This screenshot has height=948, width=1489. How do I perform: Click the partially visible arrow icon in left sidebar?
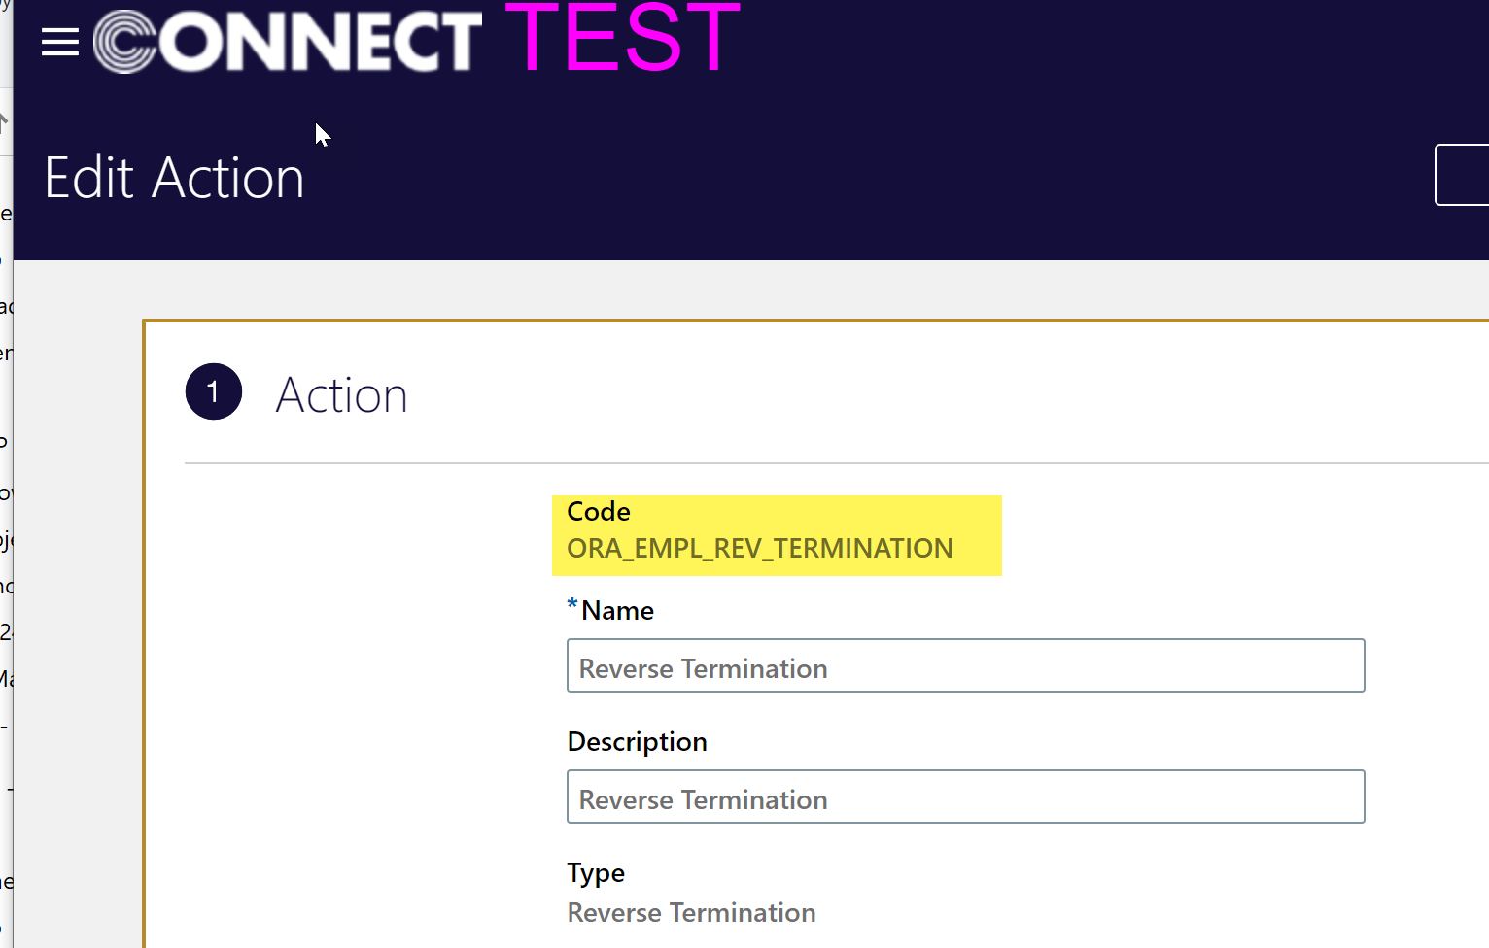coord(5,121)
